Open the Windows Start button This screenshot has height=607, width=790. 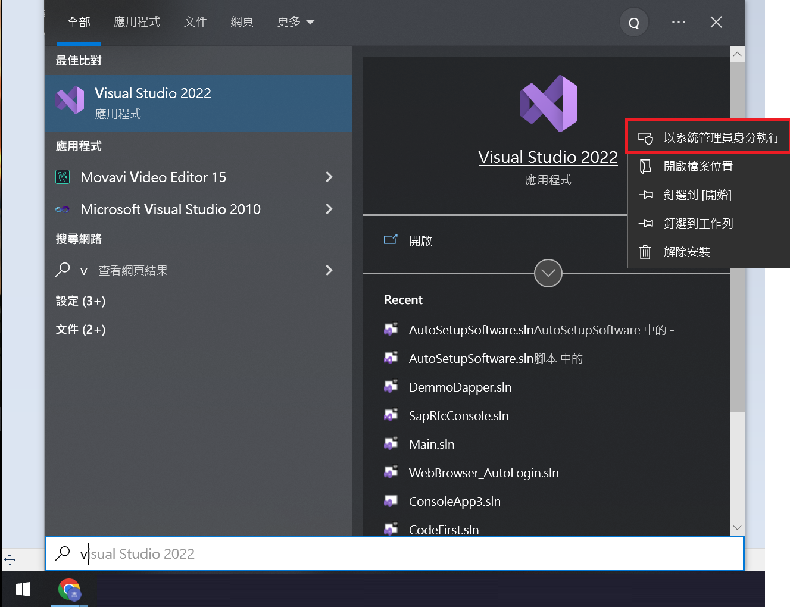(x=23, y=589)
